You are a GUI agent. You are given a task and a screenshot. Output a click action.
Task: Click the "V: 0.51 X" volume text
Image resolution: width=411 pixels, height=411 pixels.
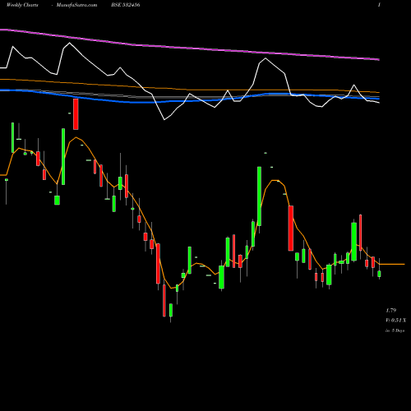coord(395,321)
